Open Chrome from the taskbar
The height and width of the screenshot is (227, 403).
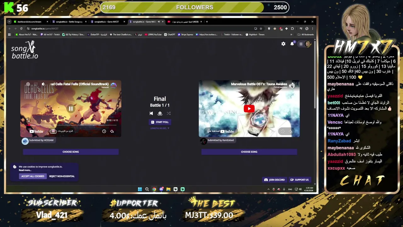[x=154, y=189]
